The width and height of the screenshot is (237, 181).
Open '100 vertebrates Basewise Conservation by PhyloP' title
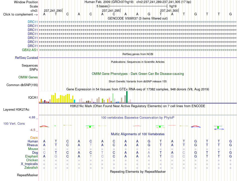pos(138,118)
